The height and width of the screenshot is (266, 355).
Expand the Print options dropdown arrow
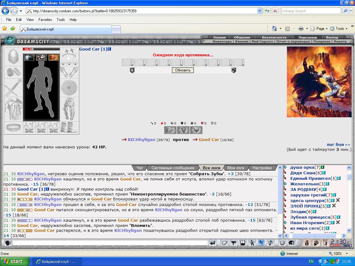307,29
